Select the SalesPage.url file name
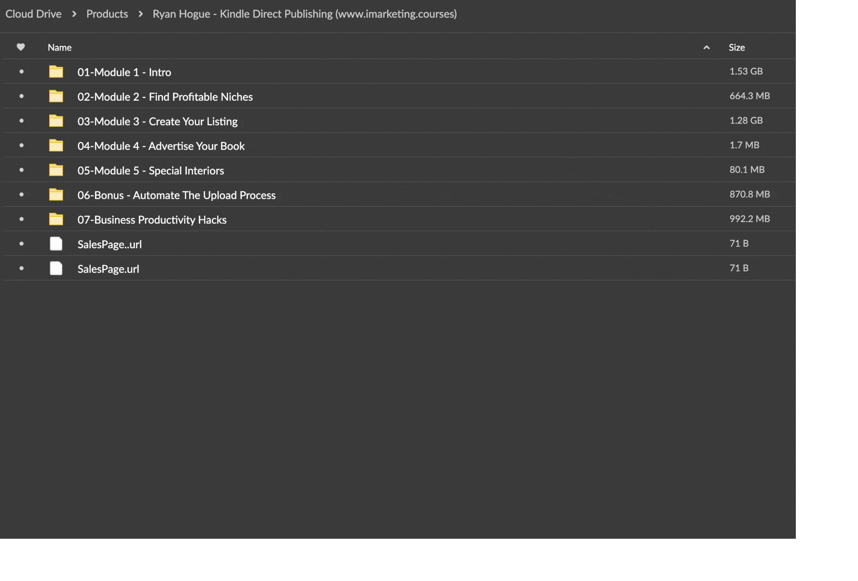This screenshot has height=581, width=858. tap(108, 269)
